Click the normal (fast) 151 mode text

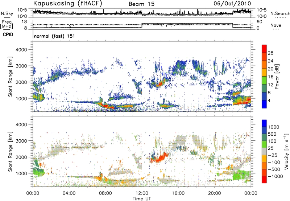tap(55, 36)
